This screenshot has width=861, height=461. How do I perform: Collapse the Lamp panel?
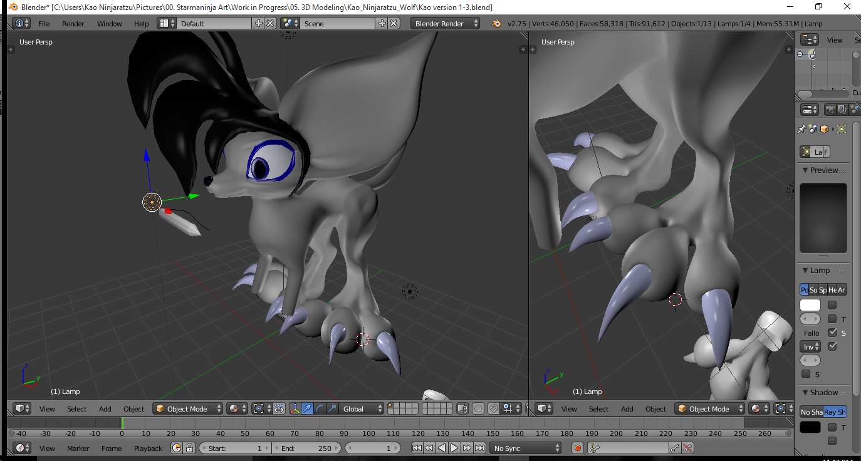(x=805, y=271)
